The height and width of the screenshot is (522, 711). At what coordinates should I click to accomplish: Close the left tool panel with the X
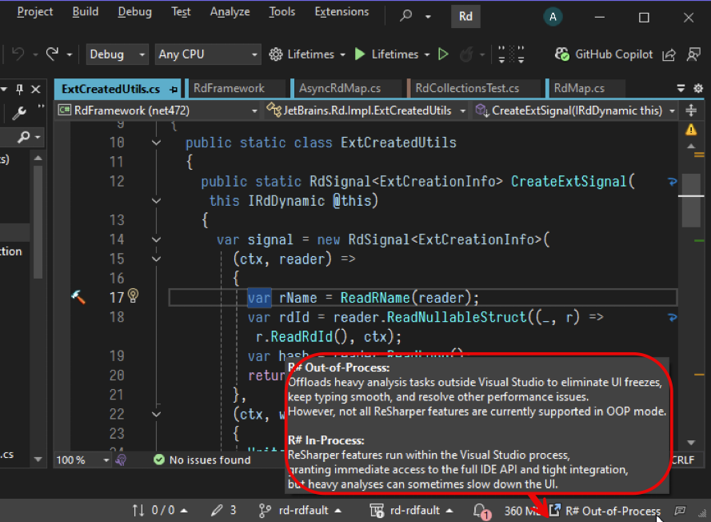(36, 89)
